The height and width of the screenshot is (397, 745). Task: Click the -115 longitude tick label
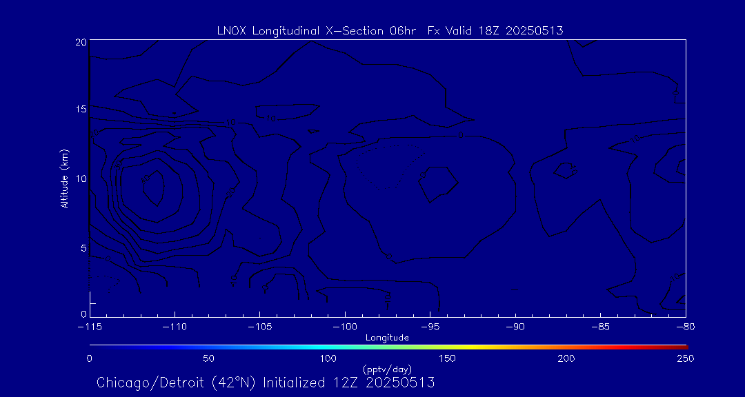click(89, 327)
